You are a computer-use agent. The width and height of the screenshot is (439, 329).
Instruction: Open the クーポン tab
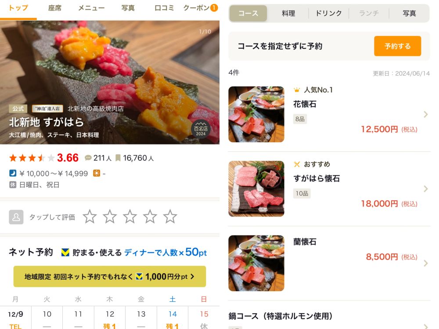pos(201,8)
